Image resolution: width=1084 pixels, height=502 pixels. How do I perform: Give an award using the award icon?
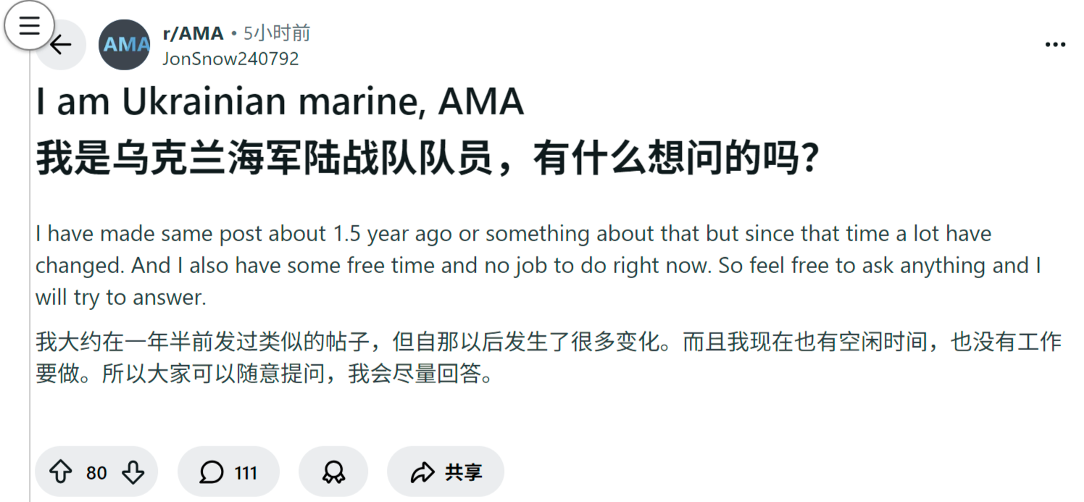(x=333, y=473)
